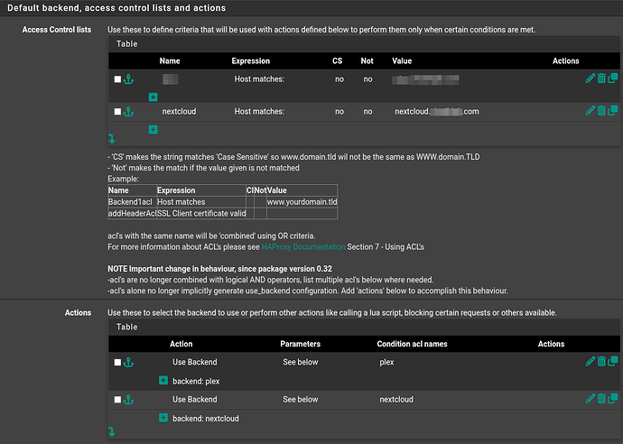The width and height of the screenshot is (623, 444).
Task: Expand the nextcloud ACL row plus button
Action: coord(153,129)
